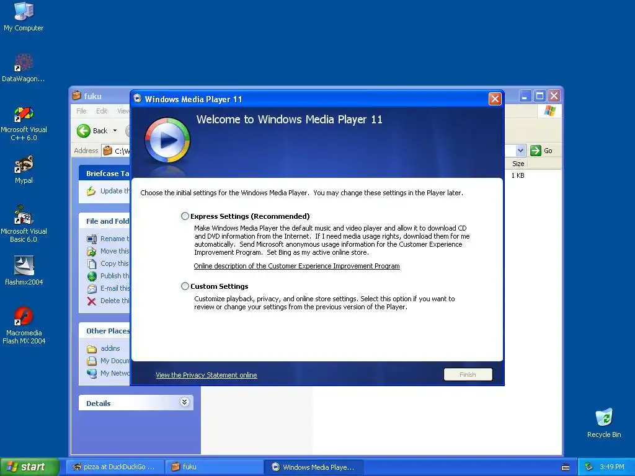Click the 1 KB size cell
The image size is (635, 476).
[x=518, y=175]
